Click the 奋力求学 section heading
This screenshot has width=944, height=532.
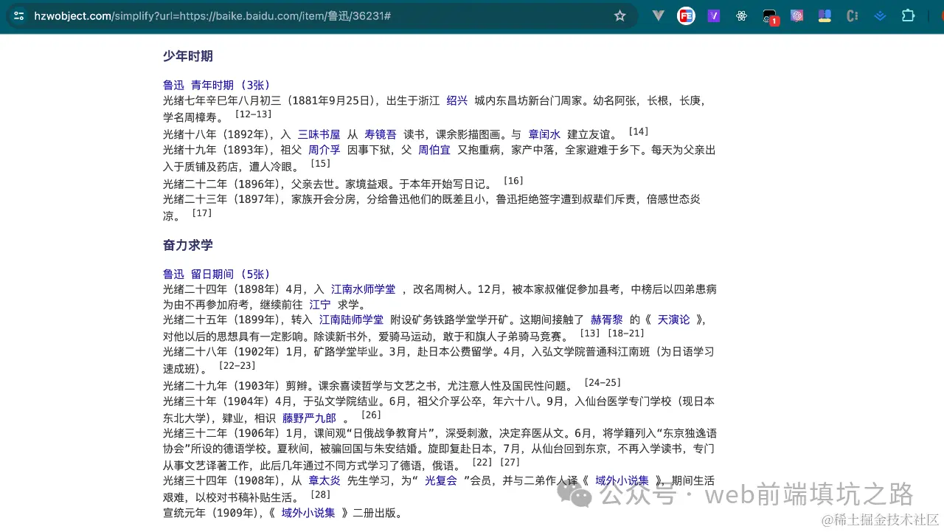tap(188, 245)
